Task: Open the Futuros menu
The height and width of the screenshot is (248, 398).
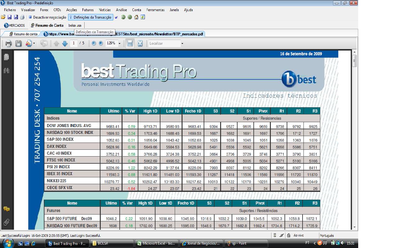Action: tap(88, 10)
